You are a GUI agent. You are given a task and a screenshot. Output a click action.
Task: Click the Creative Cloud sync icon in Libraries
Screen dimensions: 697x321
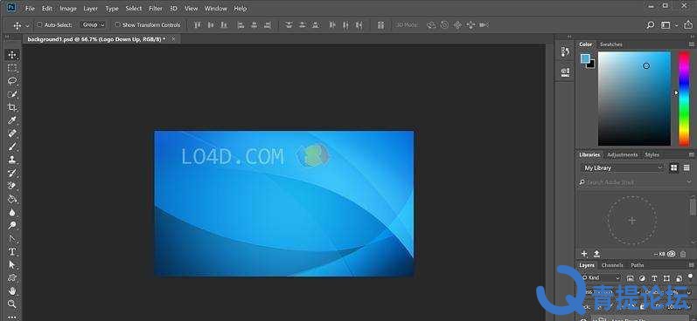(x=672, y=254)
